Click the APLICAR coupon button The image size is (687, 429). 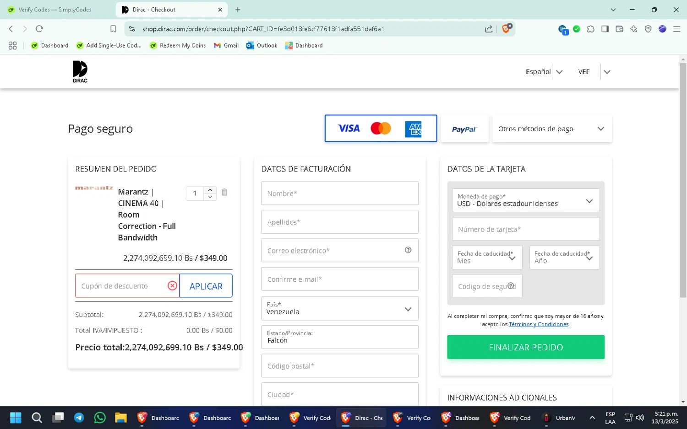(206, 286)
